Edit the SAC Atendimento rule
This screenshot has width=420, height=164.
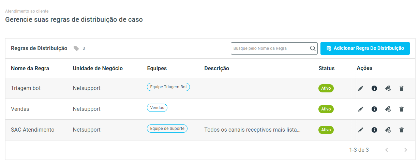361,130
